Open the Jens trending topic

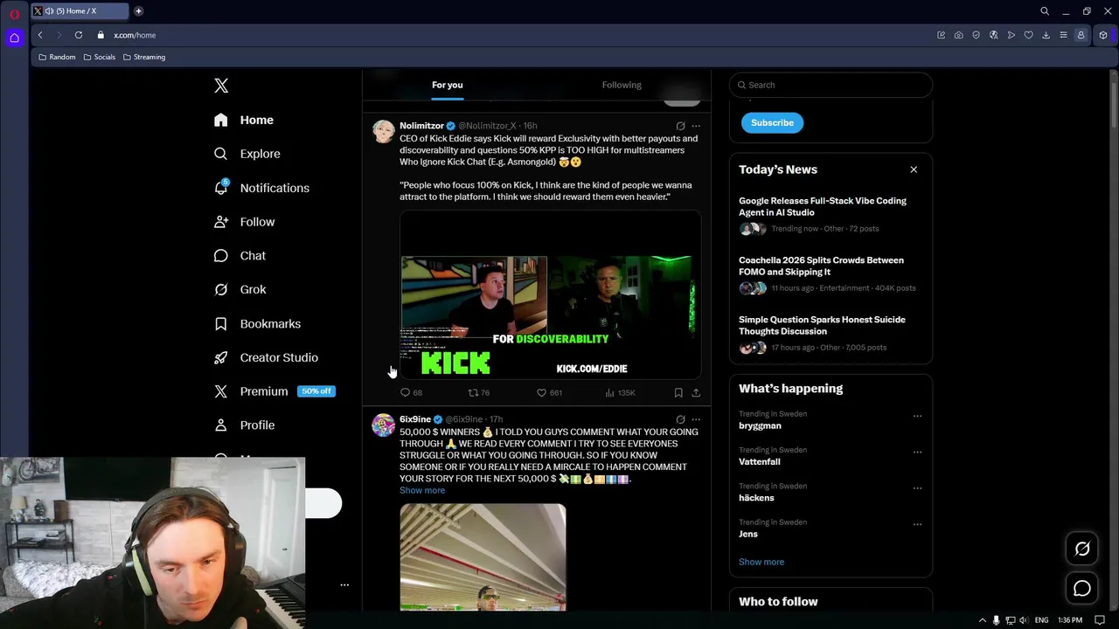click(748, 534)
